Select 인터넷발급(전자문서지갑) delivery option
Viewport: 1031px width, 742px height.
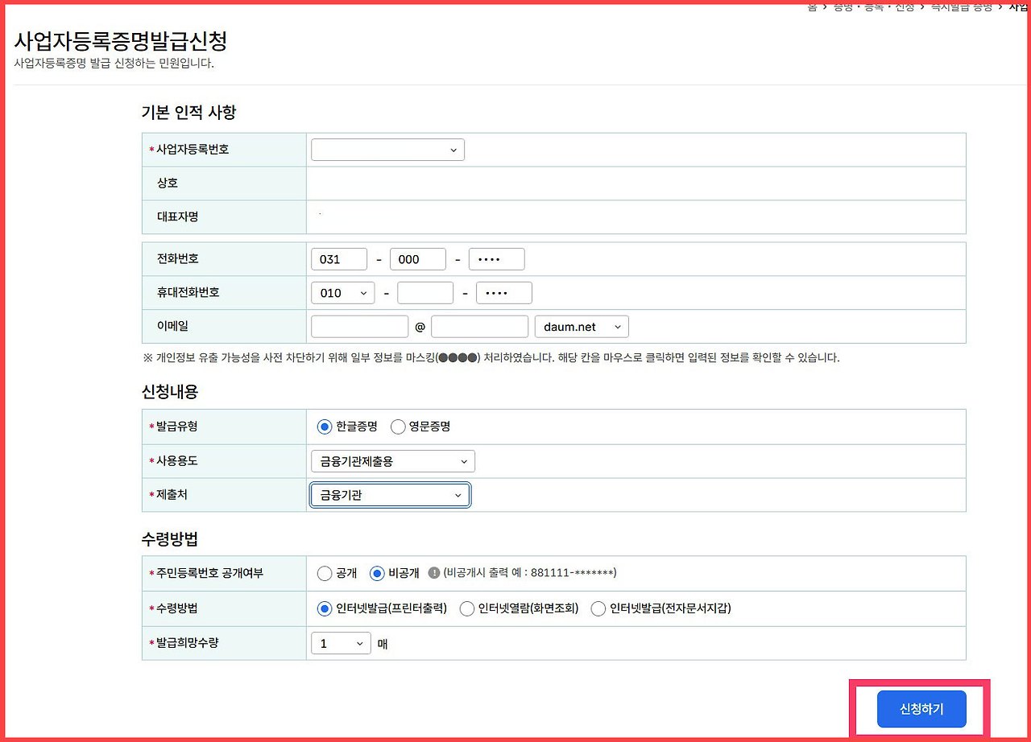[x=598, y=608]
